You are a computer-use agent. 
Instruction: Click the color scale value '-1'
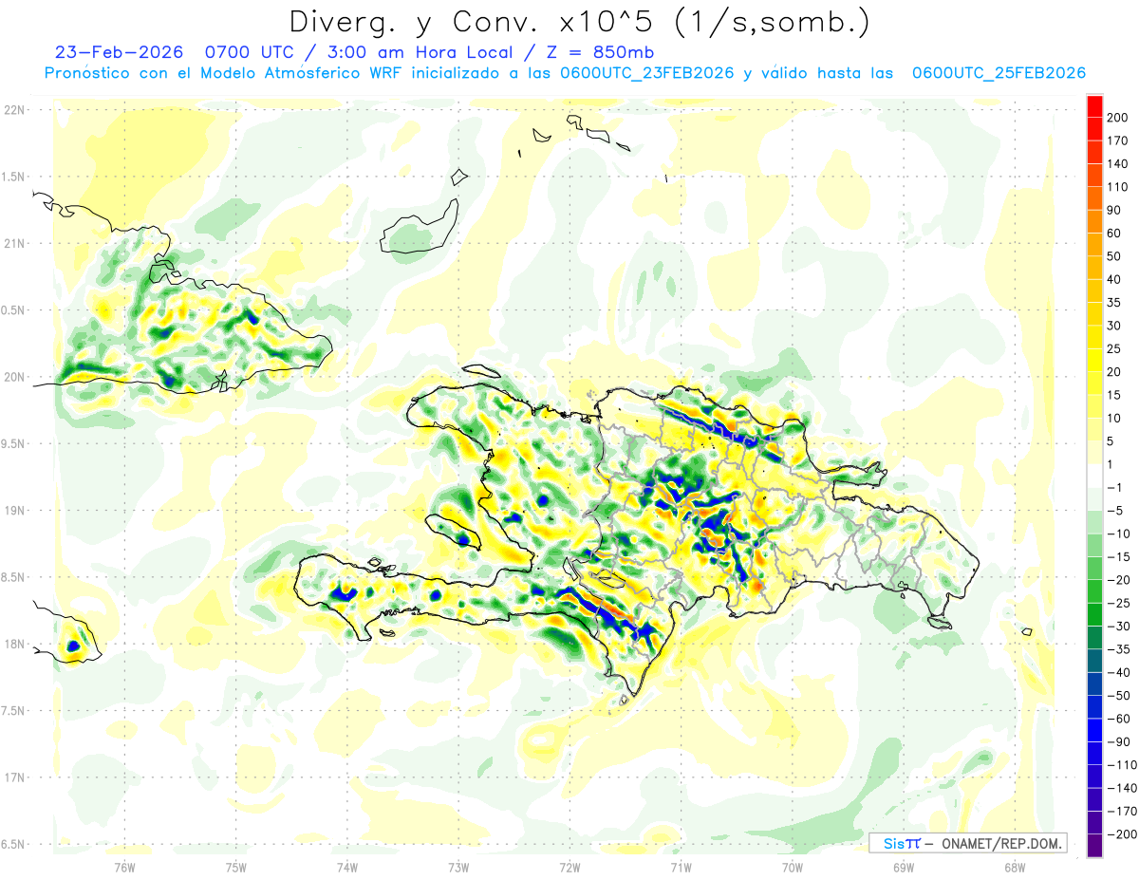(1114, 488)
